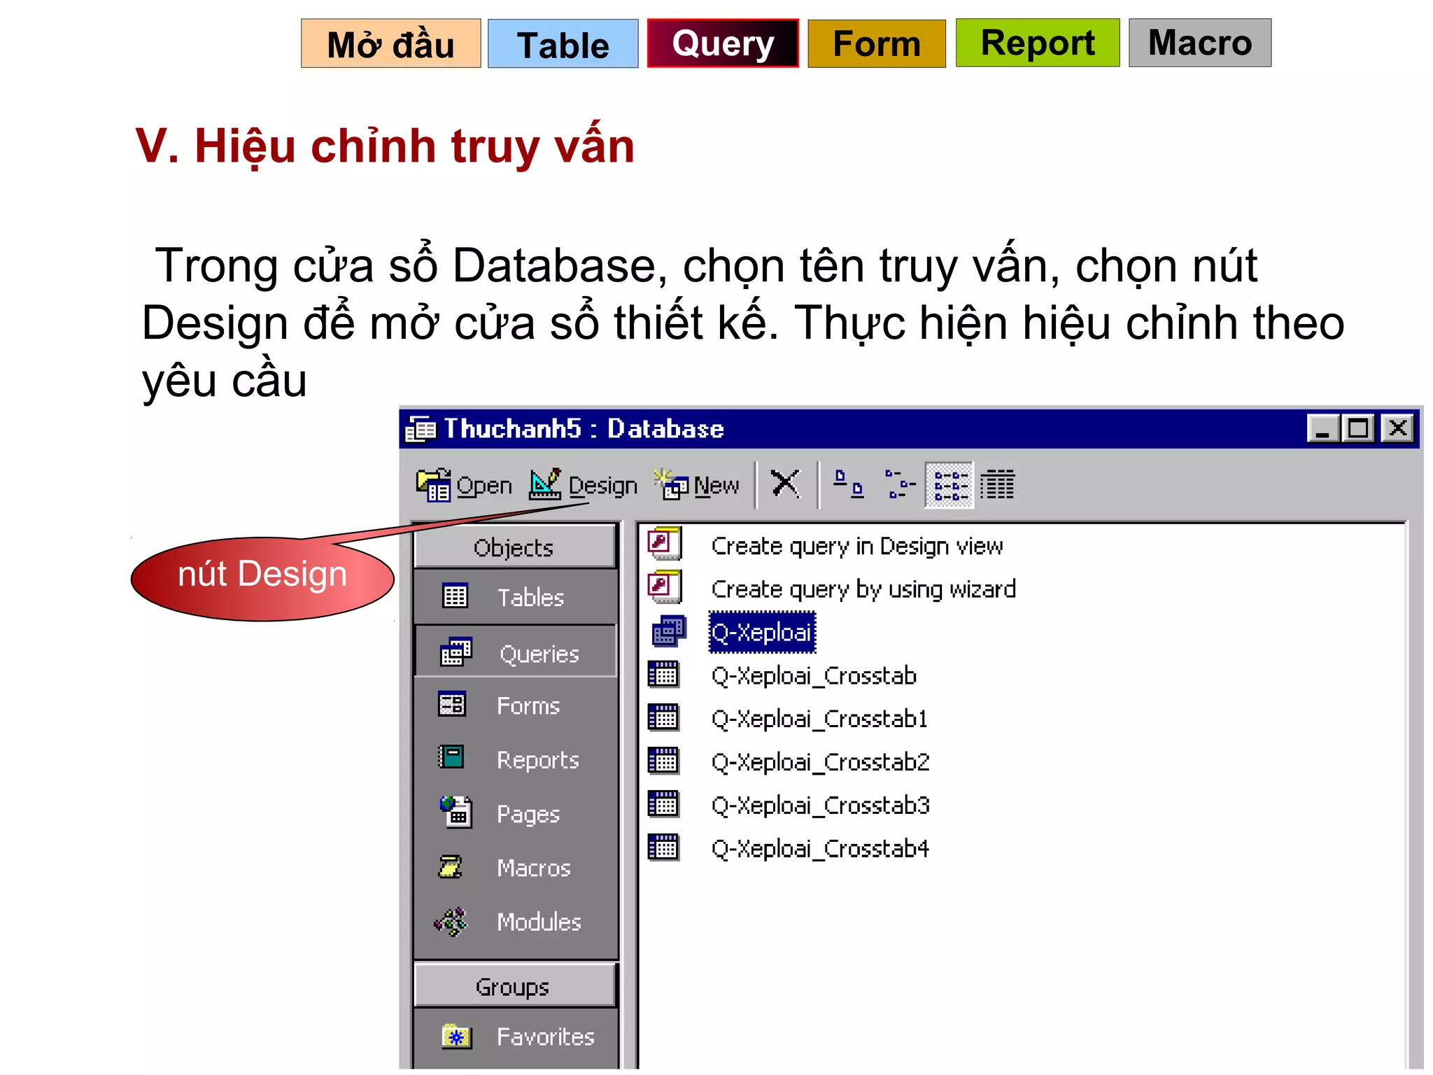Viewport: 1433px width, 1075px height.
Task: Click the Delete X toolbar icon
Action: tap(785, 484)
